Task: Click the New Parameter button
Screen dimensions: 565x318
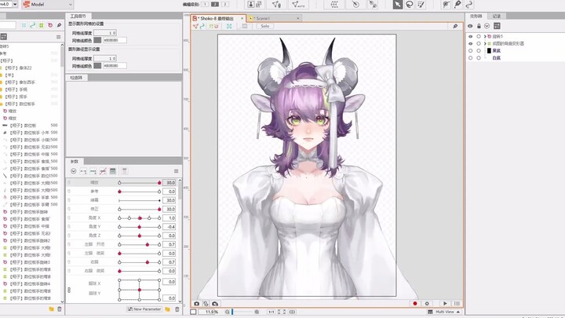Action: point(144,309)
